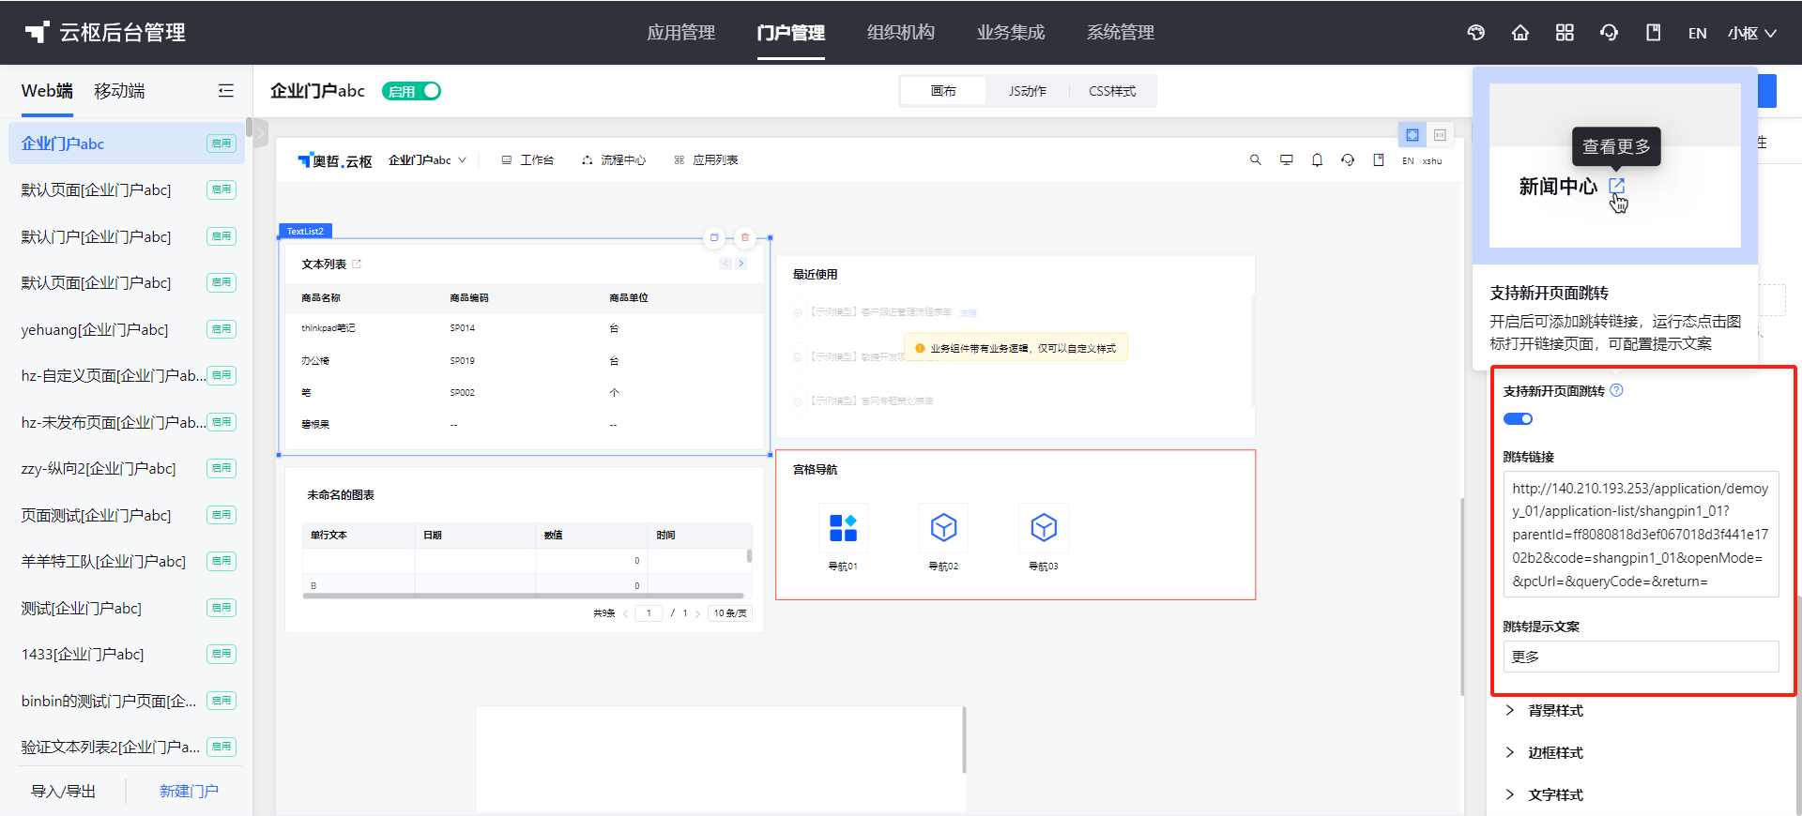The width and height of the screenshot is (1802, 816).
Task: Click the 跳转提示文案 input field
Action: pyautogui.click(x=1641, y=657)
